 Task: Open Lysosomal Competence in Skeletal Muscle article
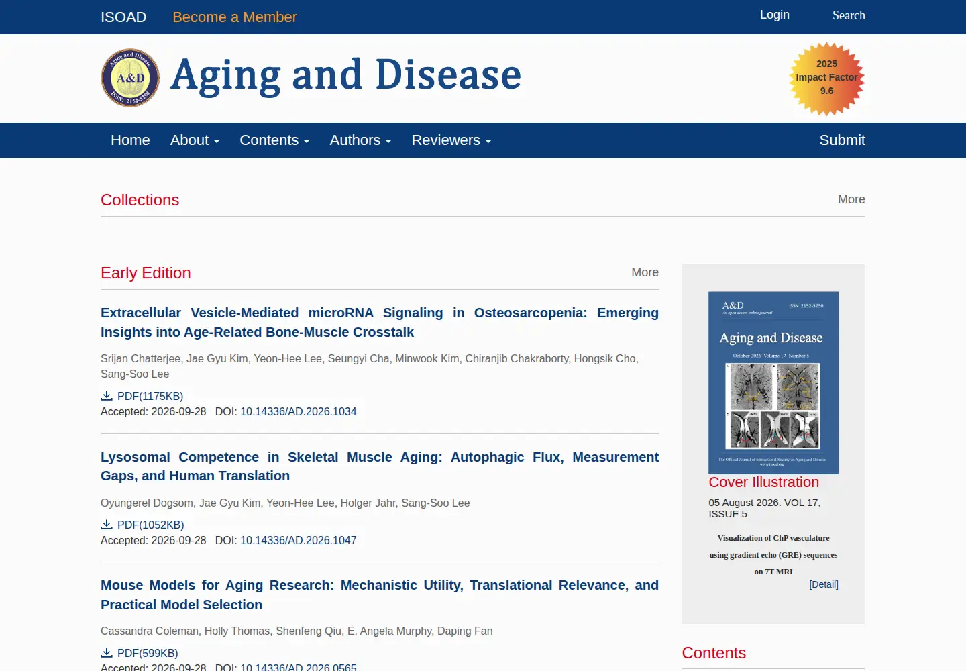(380, 466)
